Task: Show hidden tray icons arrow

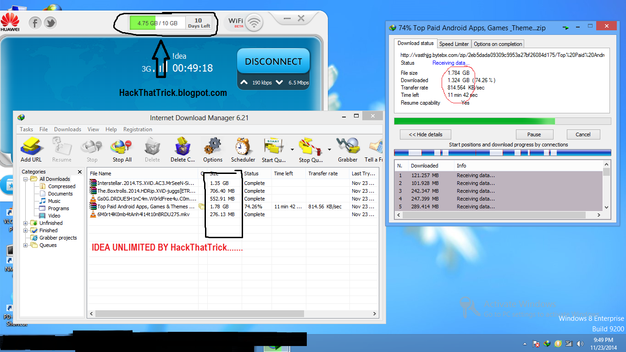Action: tap(525, 343)
